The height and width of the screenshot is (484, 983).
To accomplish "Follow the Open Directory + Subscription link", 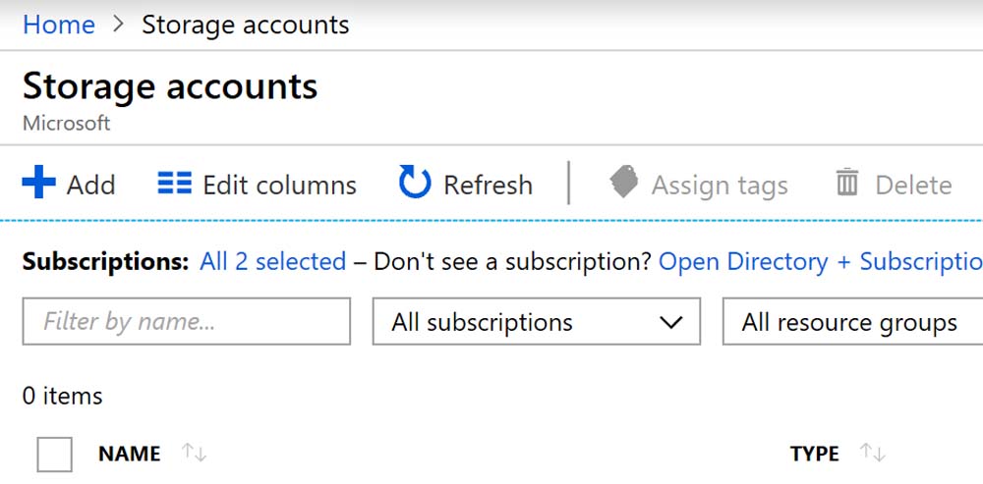I will pos(821,261).
